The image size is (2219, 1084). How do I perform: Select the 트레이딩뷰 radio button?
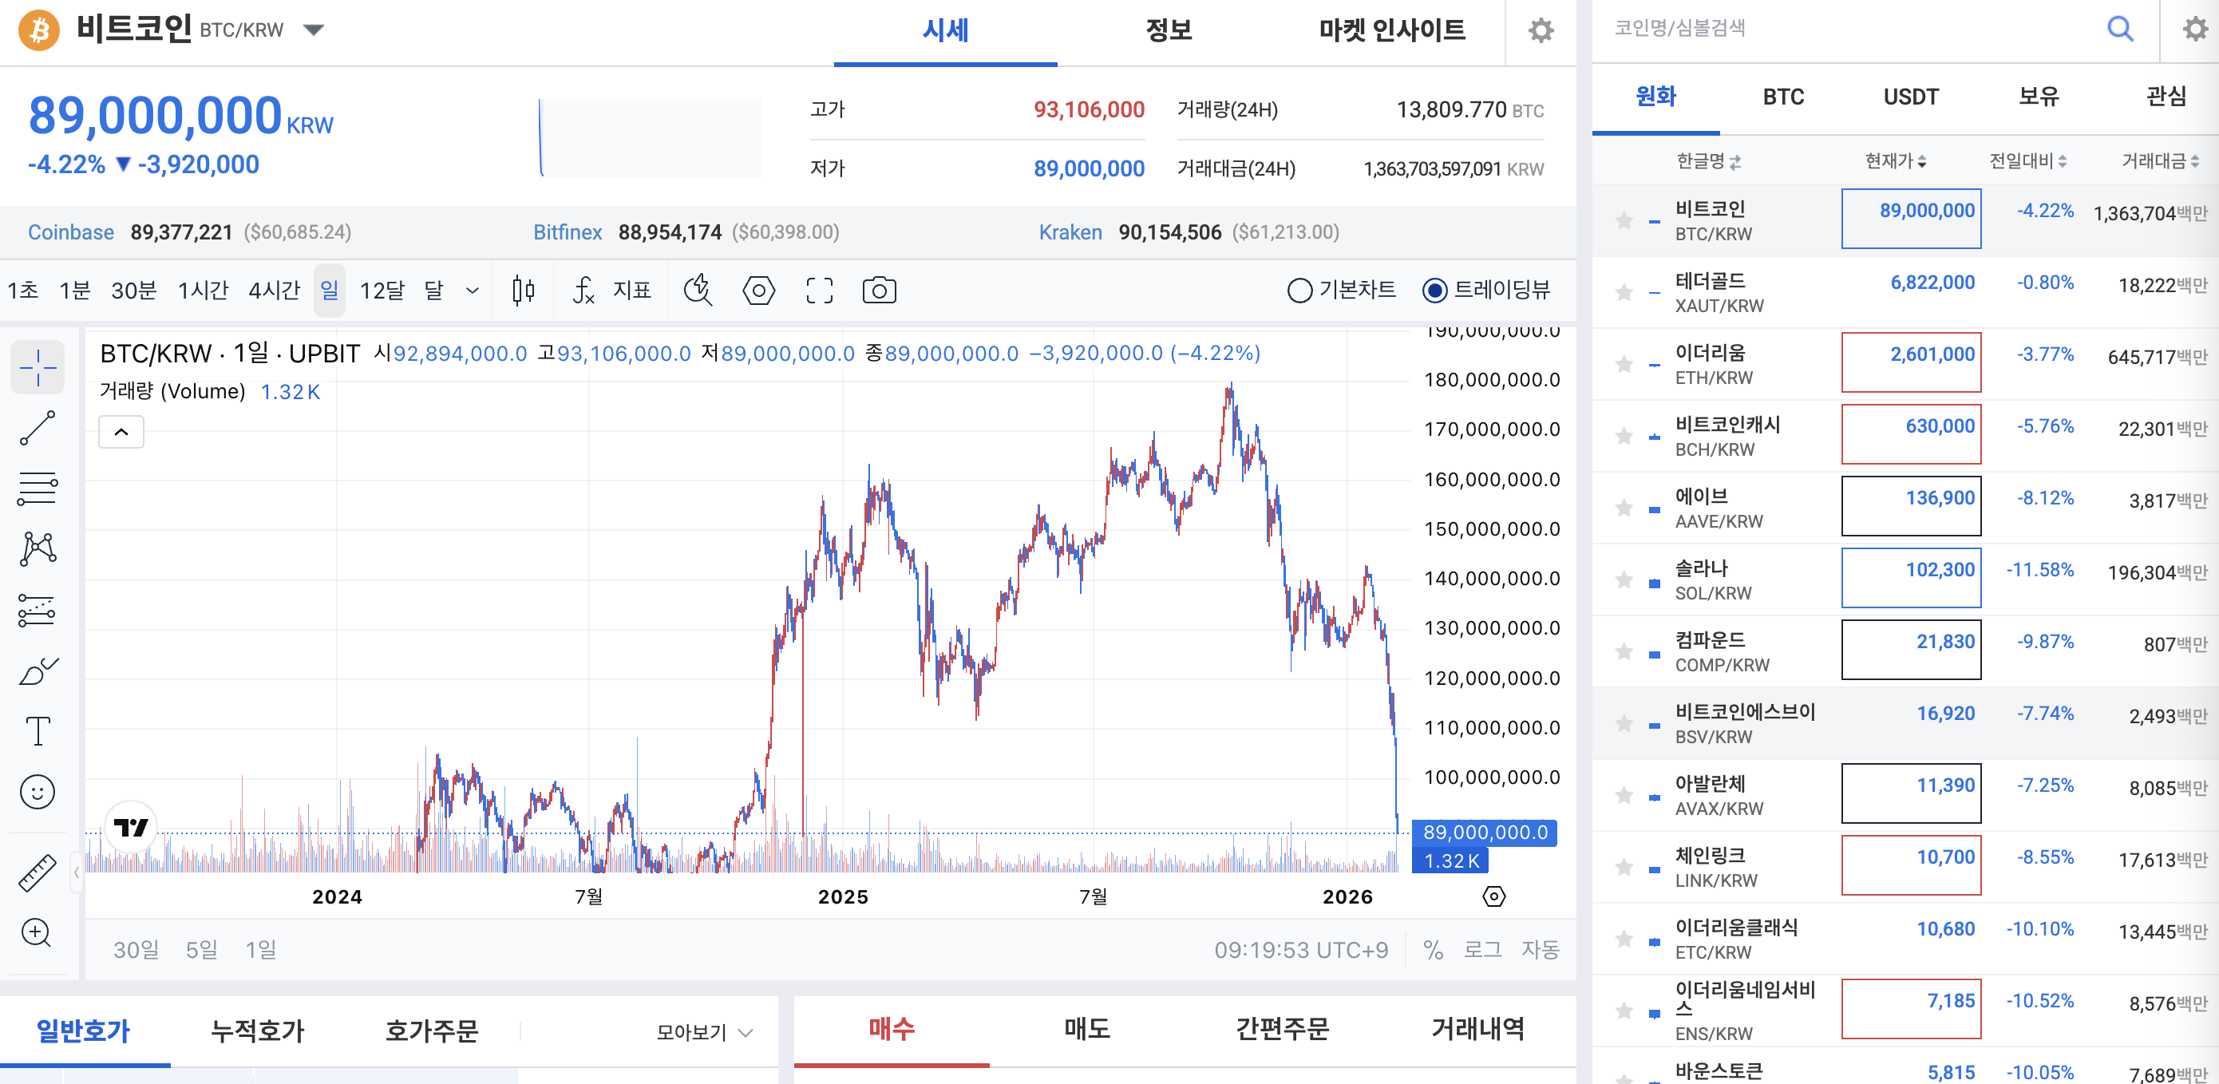(1434, 291)
